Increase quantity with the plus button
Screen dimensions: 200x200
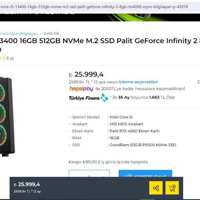click(x=104, y=176)
